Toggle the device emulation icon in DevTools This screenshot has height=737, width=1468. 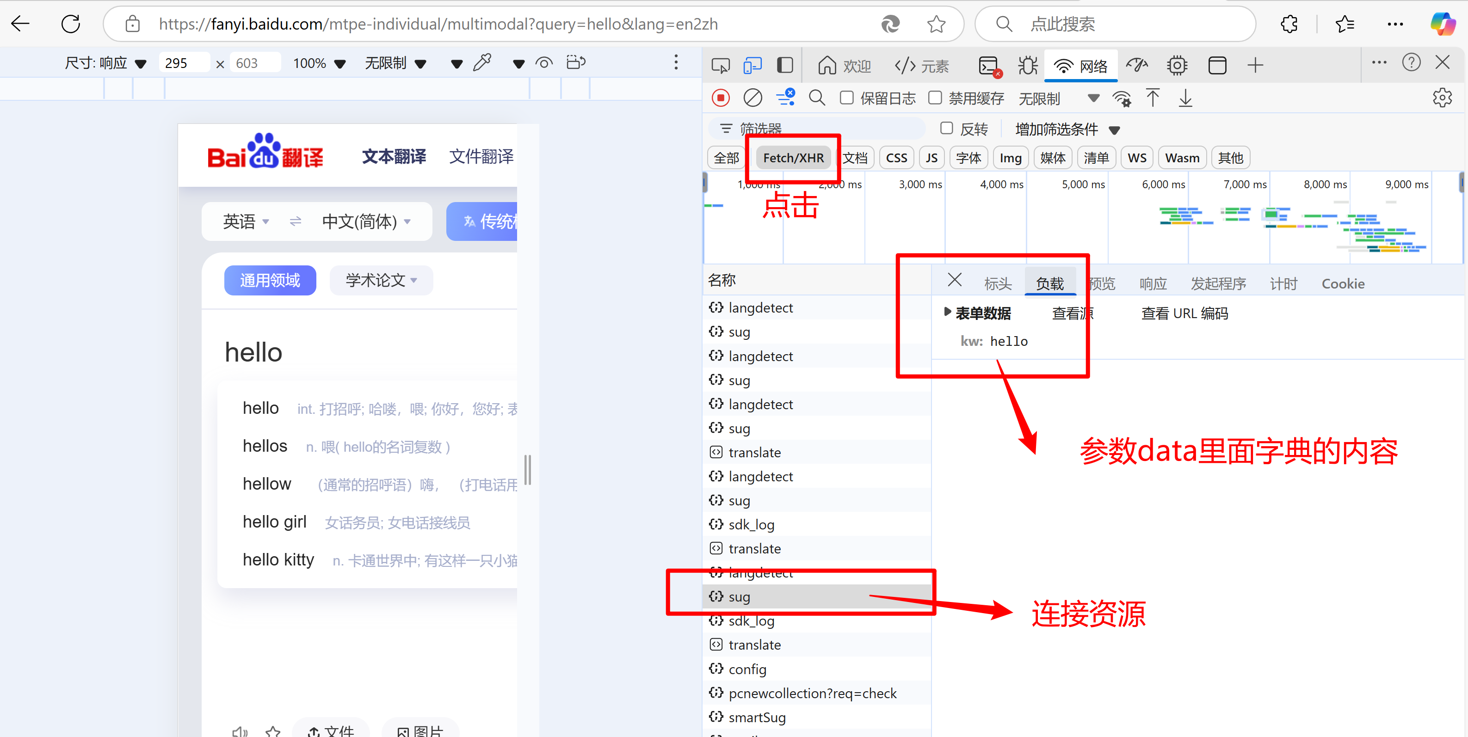click(752, 65)
